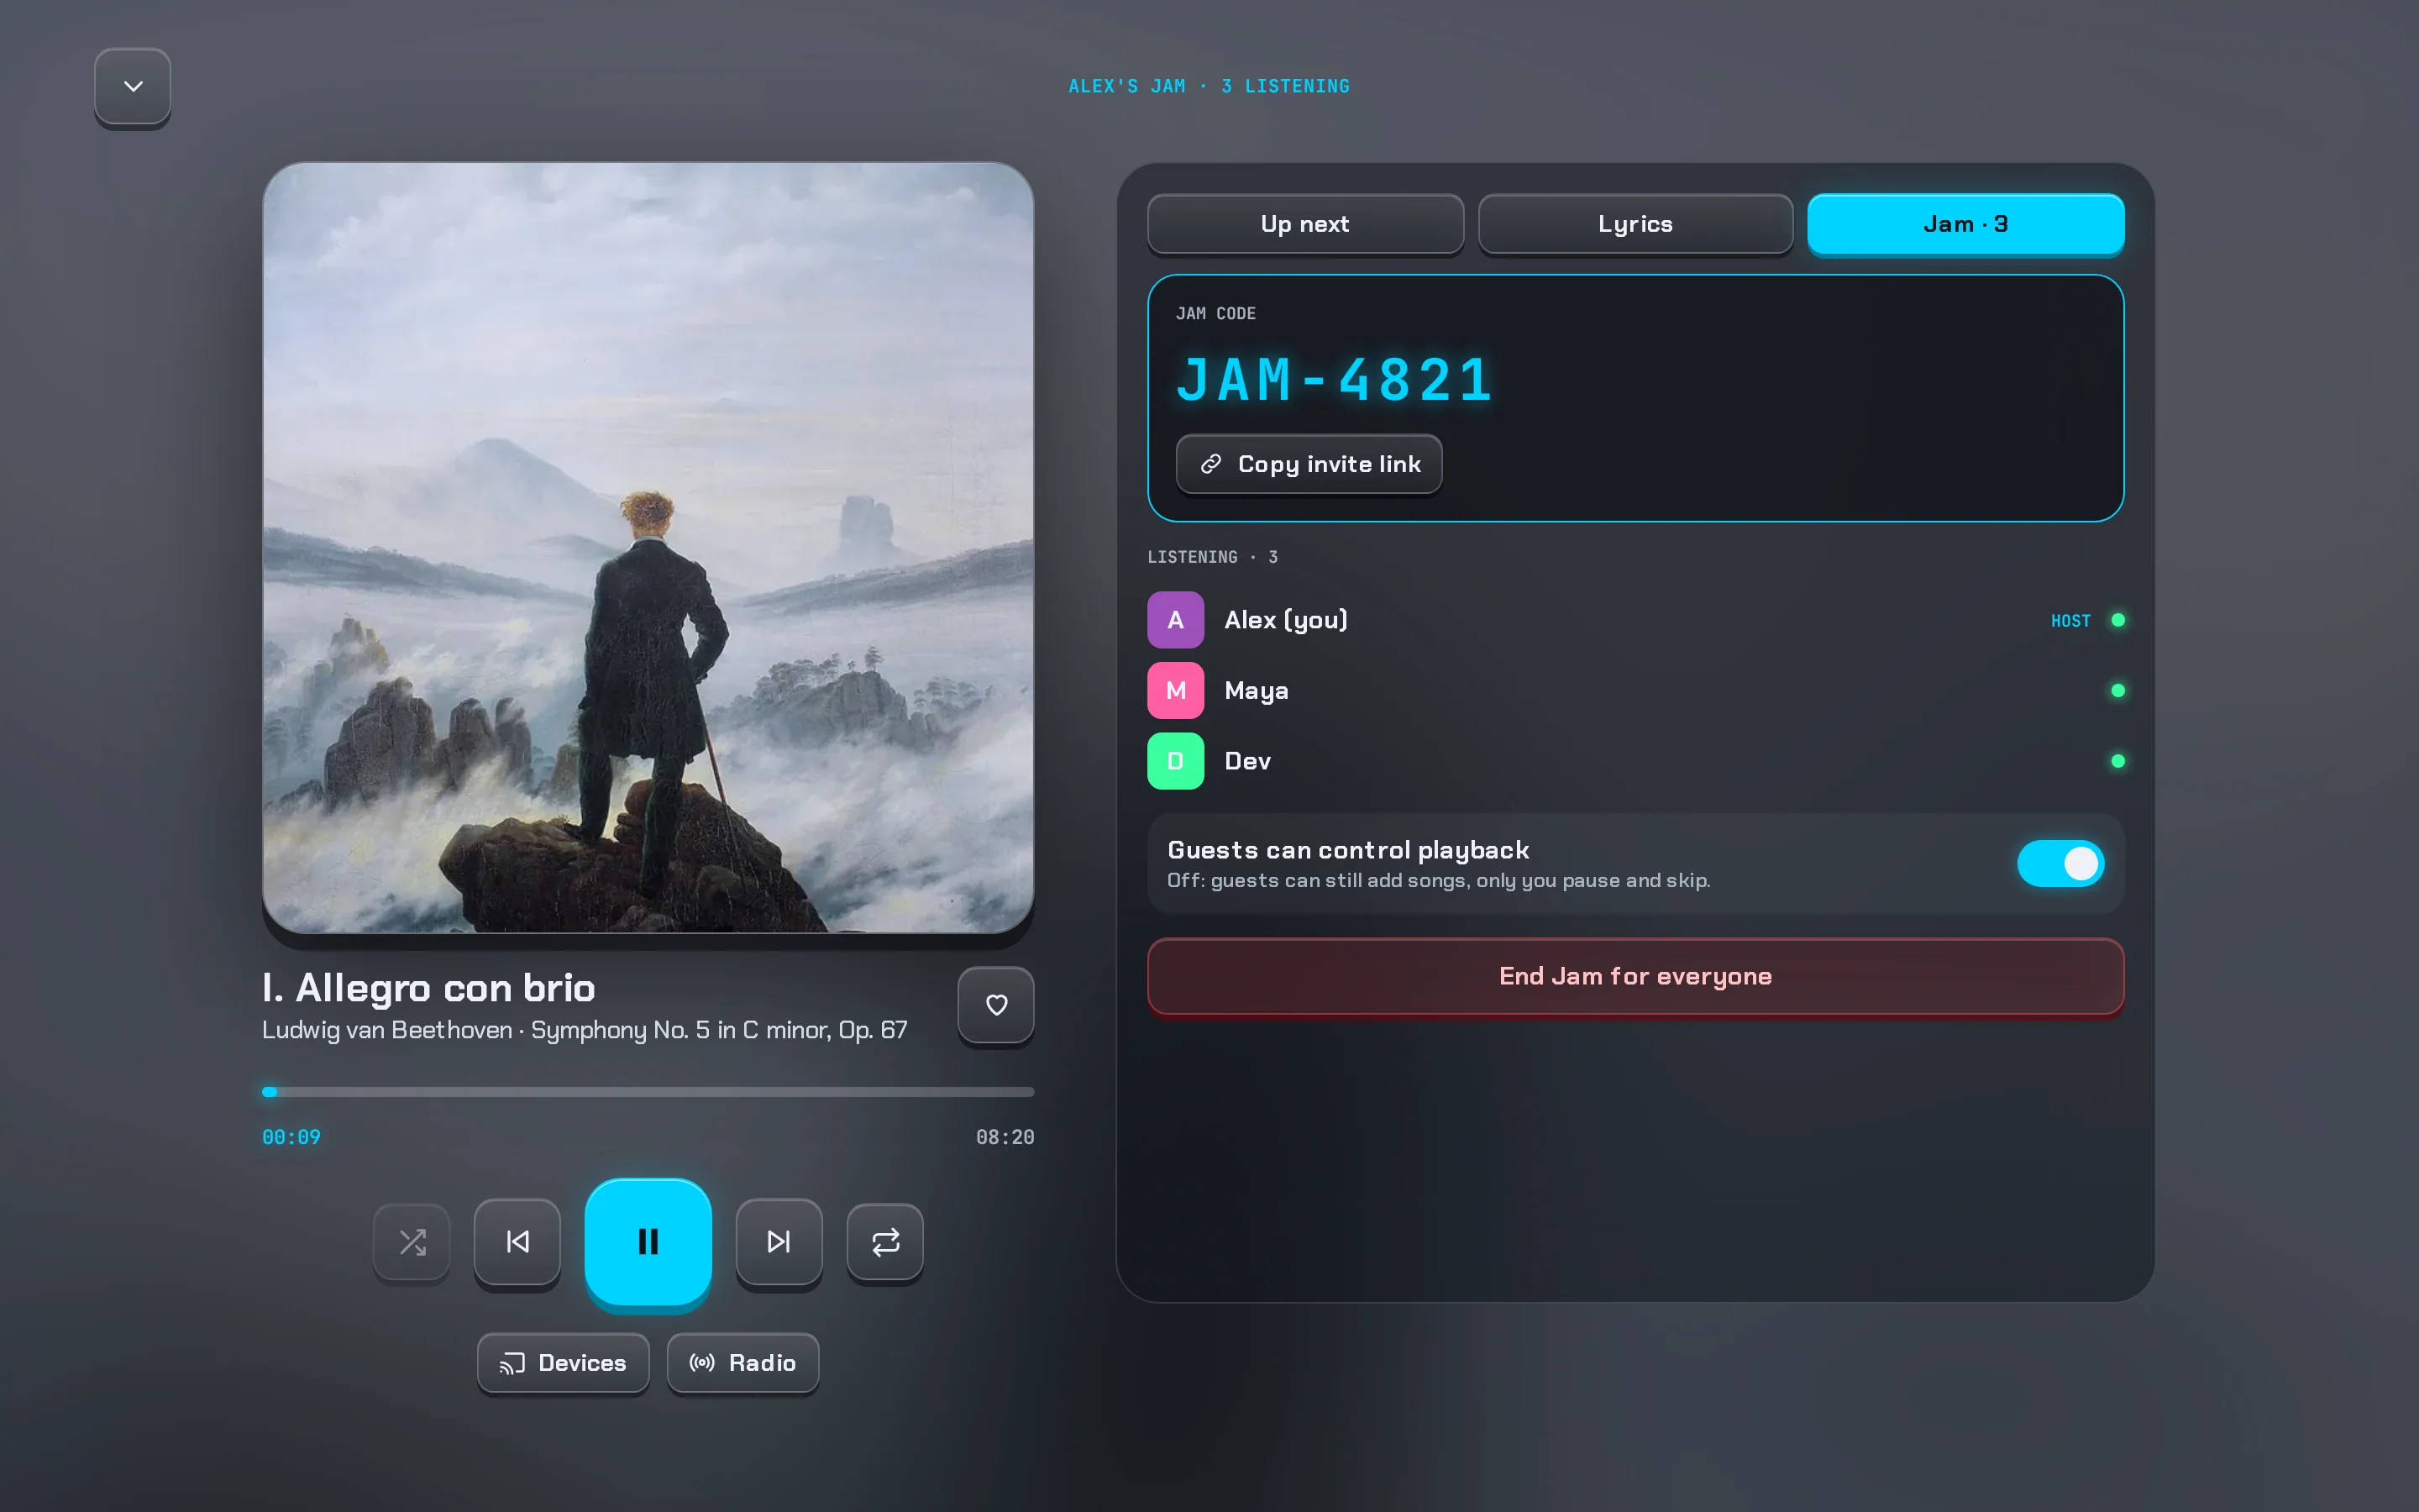Click the track title I. Allegro con brio
This screenshot has height=1512, width=2419.
tap(429, 988)
